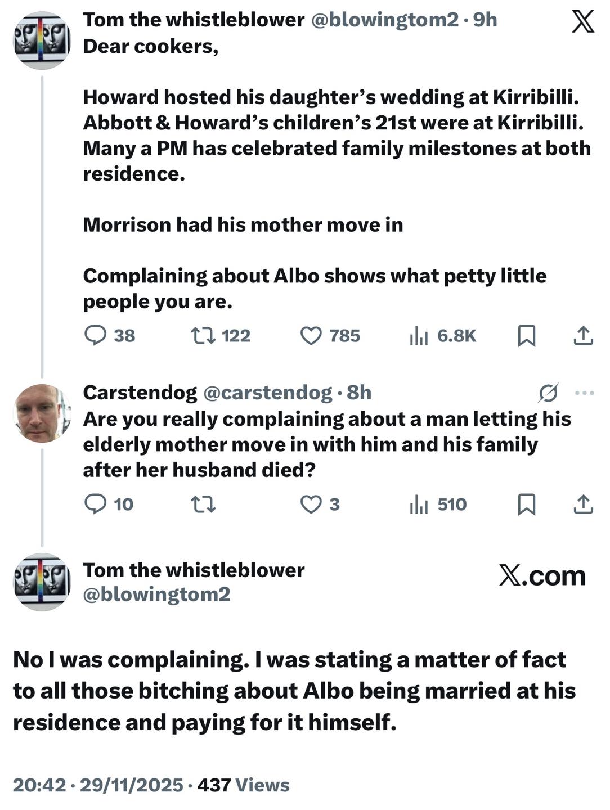The width and height of the screenshot is (610, 810).
Task: View analytics showing 6.8K views
Action: point(419,336)
